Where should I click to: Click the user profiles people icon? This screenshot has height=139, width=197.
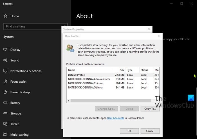70,48
